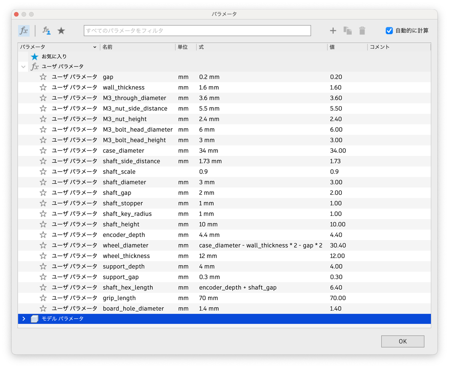This screenshot has height=368, width=449.
Task: Click the OK button
Action: tap(403, 341)
